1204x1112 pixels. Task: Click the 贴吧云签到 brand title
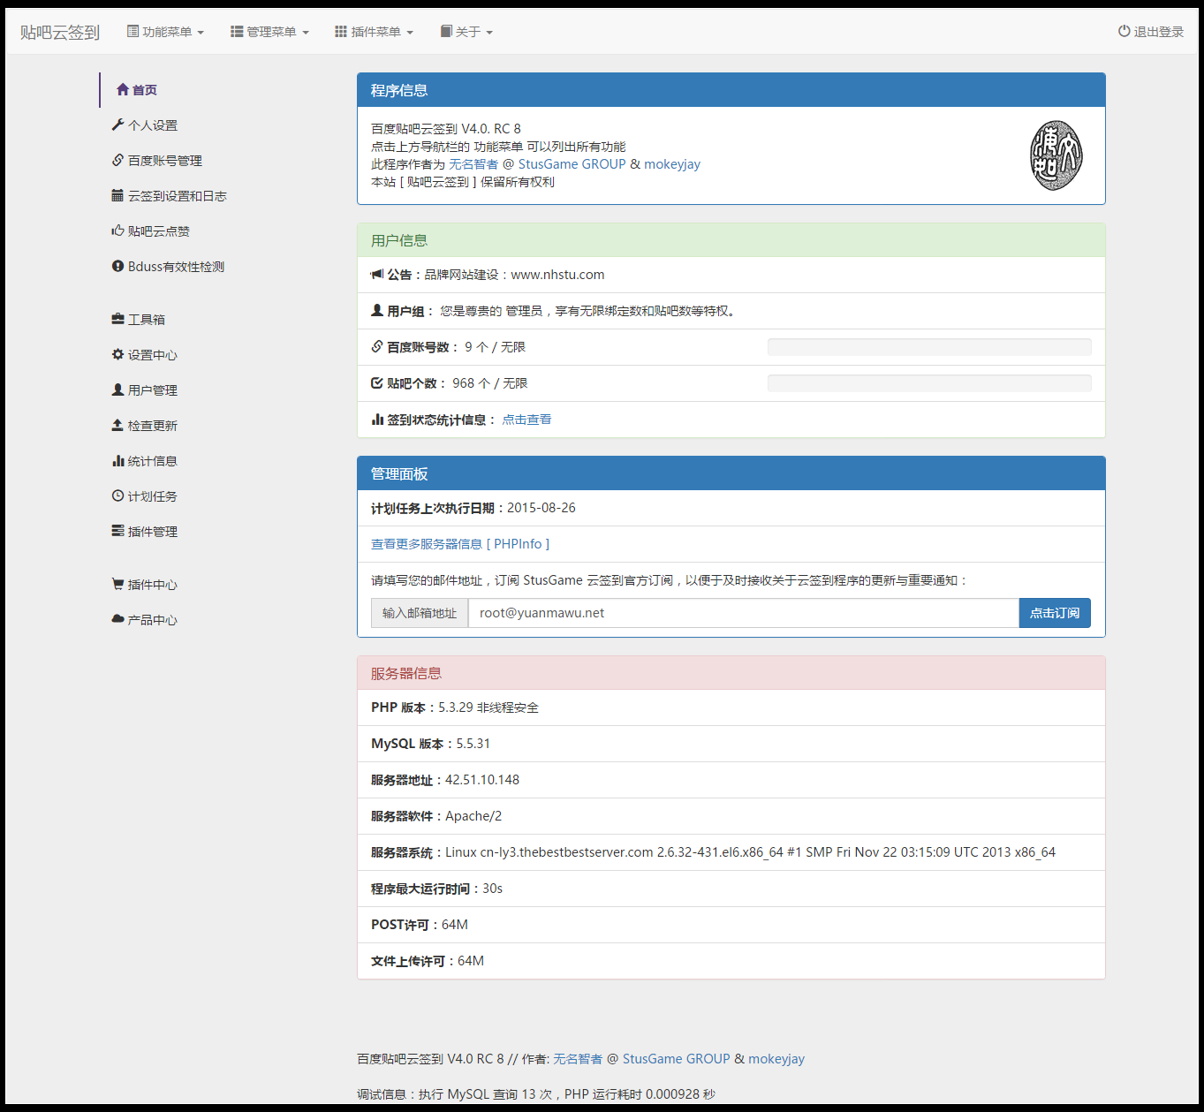[60, 33]
